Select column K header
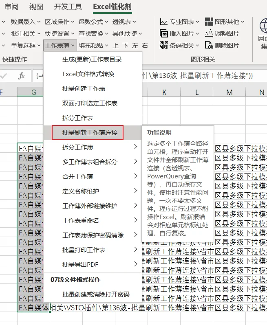 click(164, 92)
